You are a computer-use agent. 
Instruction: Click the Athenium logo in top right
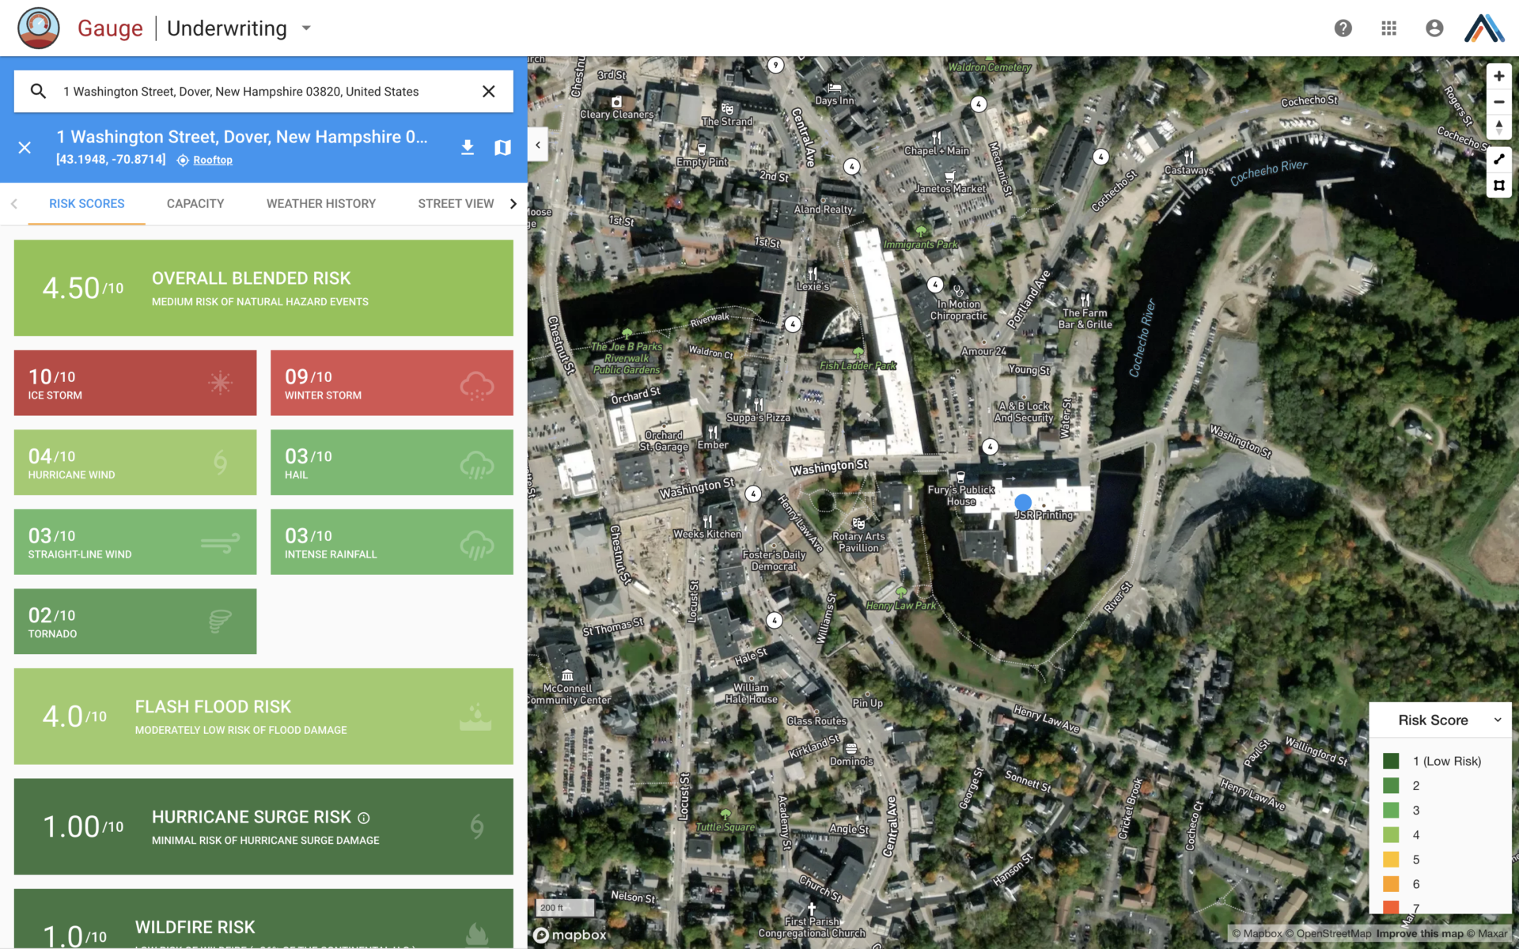(1484, 28)
